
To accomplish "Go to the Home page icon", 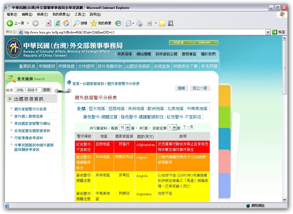I will (66, 24).
